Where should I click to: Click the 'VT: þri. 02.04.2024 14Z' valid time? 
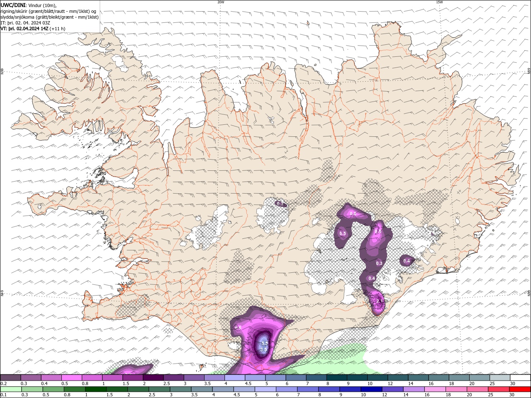24,29
